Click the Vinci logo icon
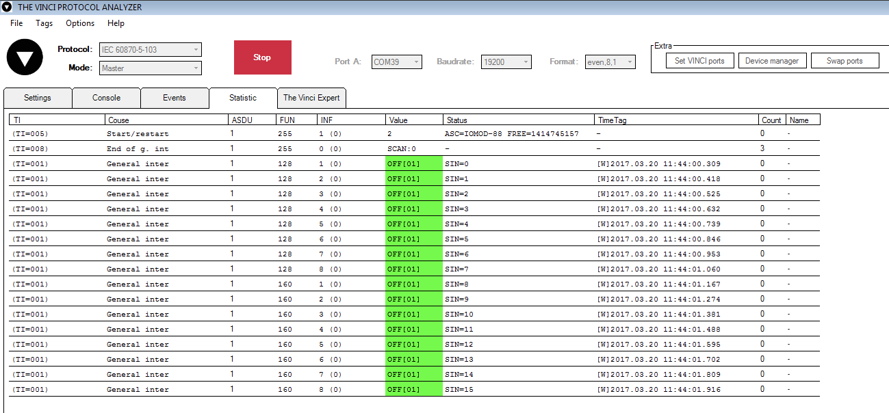 coord(25,57)
